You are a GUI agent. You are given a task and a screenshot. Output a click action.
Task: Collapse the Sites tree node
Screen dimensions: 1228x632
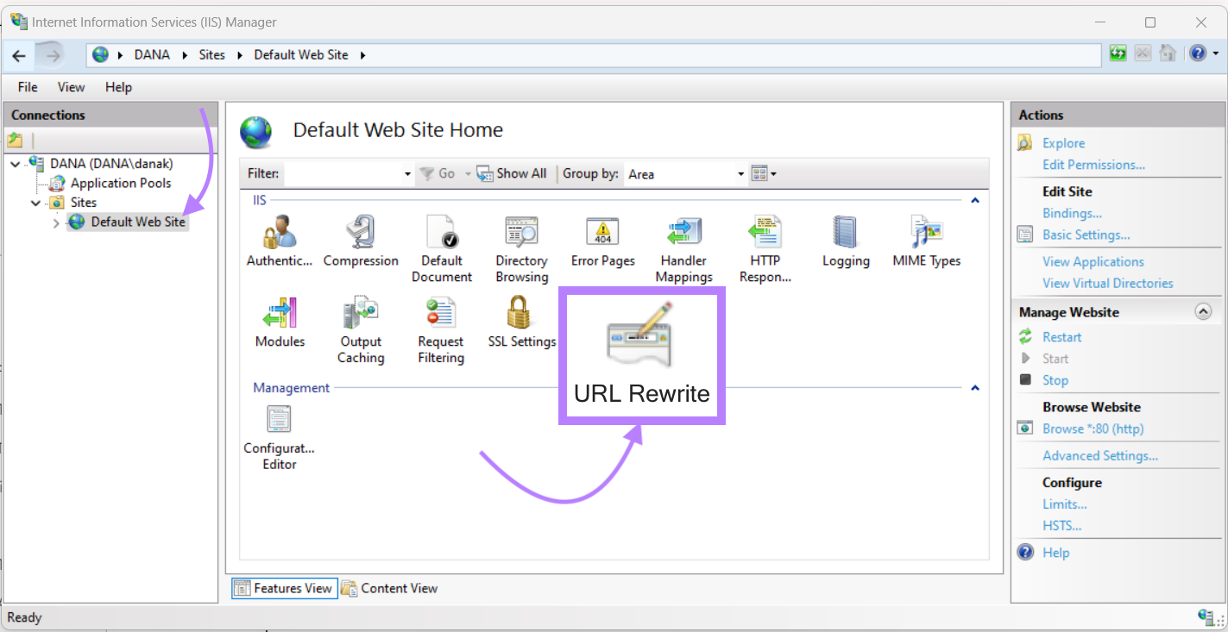[36, 203]
